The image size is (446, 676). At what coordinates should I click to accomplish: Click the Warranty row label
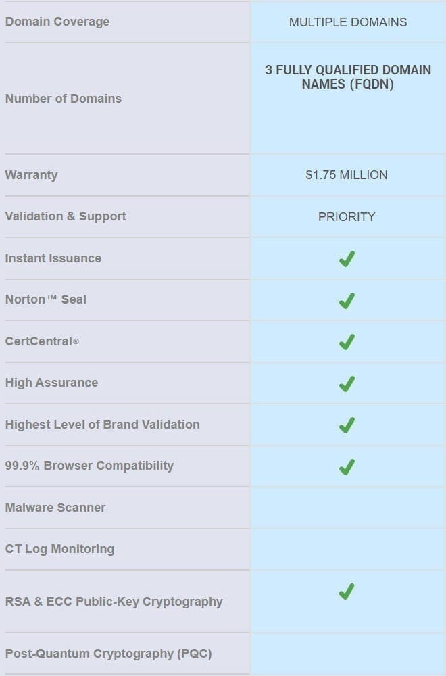click(32, 175)
